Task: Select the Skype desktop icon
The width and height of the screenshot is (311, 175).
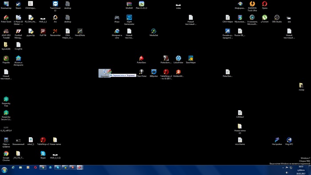Action: pyautogui.click(x=43, y=155)
